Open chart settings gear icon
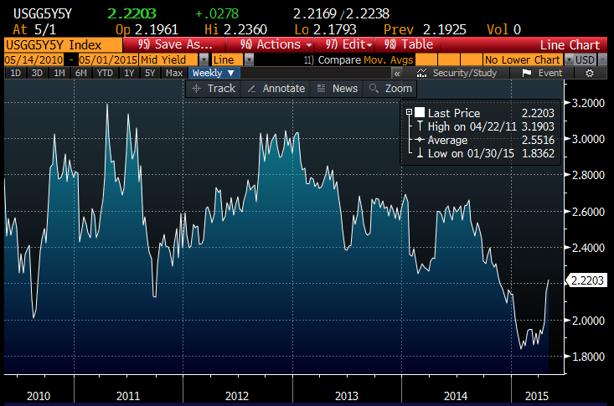The width and height of the screenshot is (614, 406). coord(590,74)
